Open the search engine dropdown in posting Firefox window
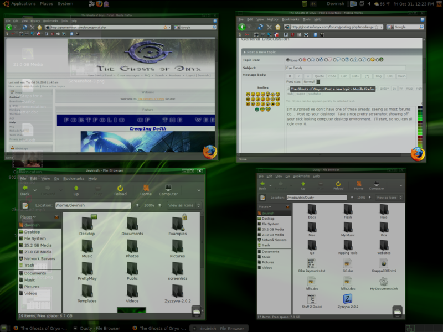Image resolution: width=443 pixels, height=332 pixels. (390, 27)
